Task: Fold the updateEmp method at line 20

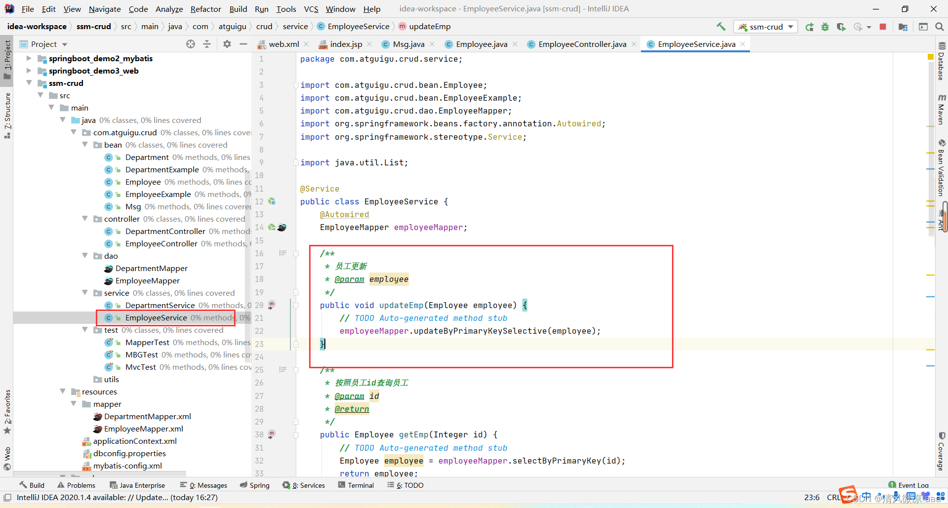Action: [x=296, y=305]
